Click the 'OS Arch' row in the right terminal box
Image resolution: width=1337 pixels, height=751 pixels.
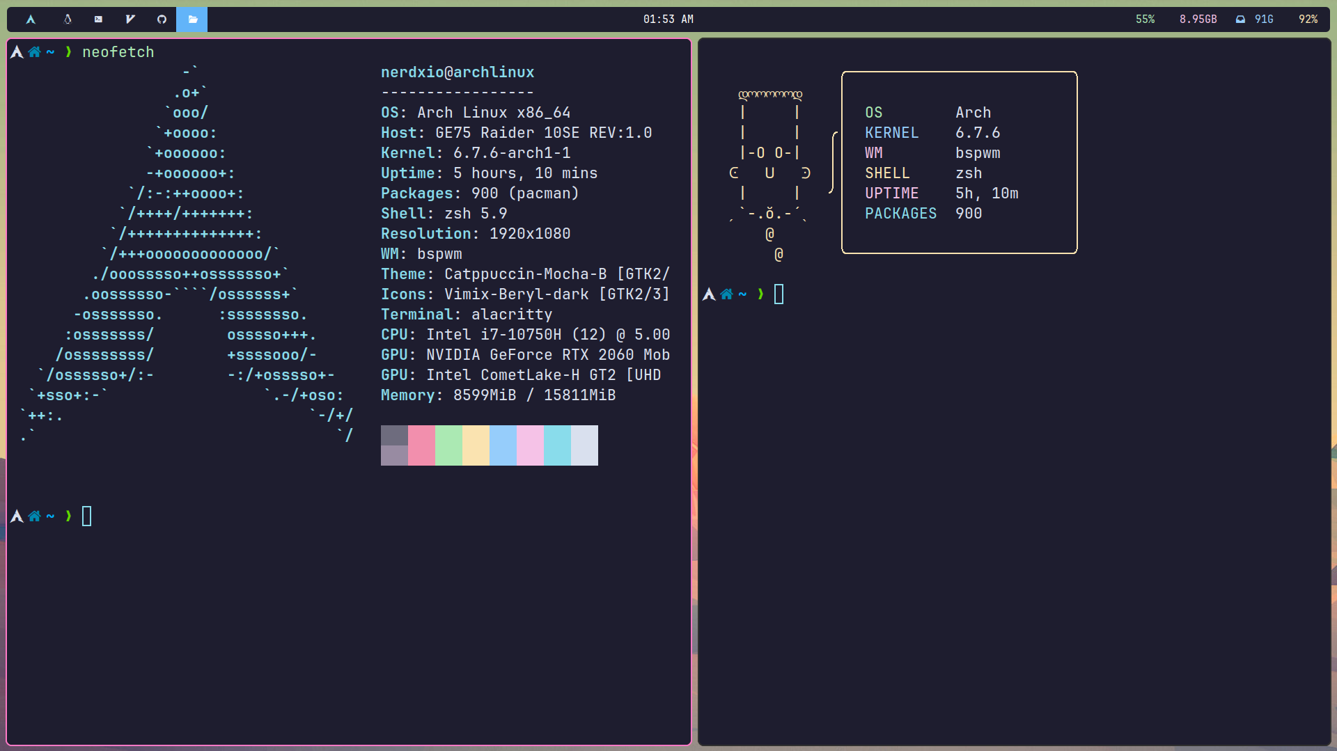928,113
